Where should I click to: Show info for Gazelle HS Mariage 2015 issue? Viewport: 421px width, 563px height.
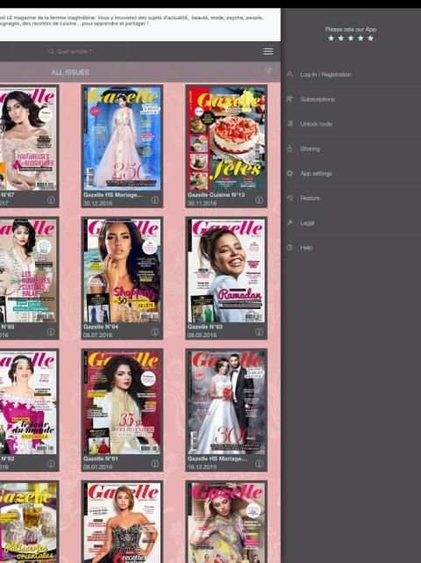click(x=259, y=464)
